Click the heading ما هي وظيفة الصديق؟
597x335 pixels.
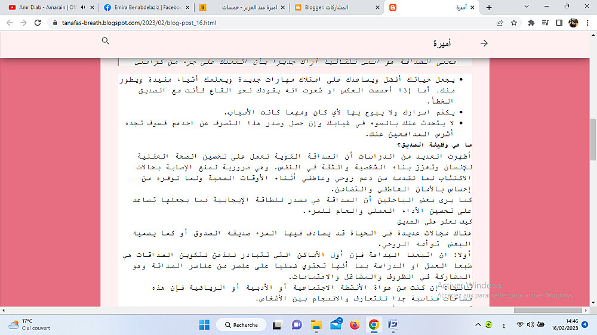(435, 145)
